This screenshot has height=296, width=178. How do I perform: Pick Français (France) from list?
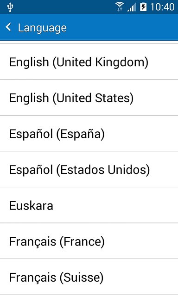[89, 241]
